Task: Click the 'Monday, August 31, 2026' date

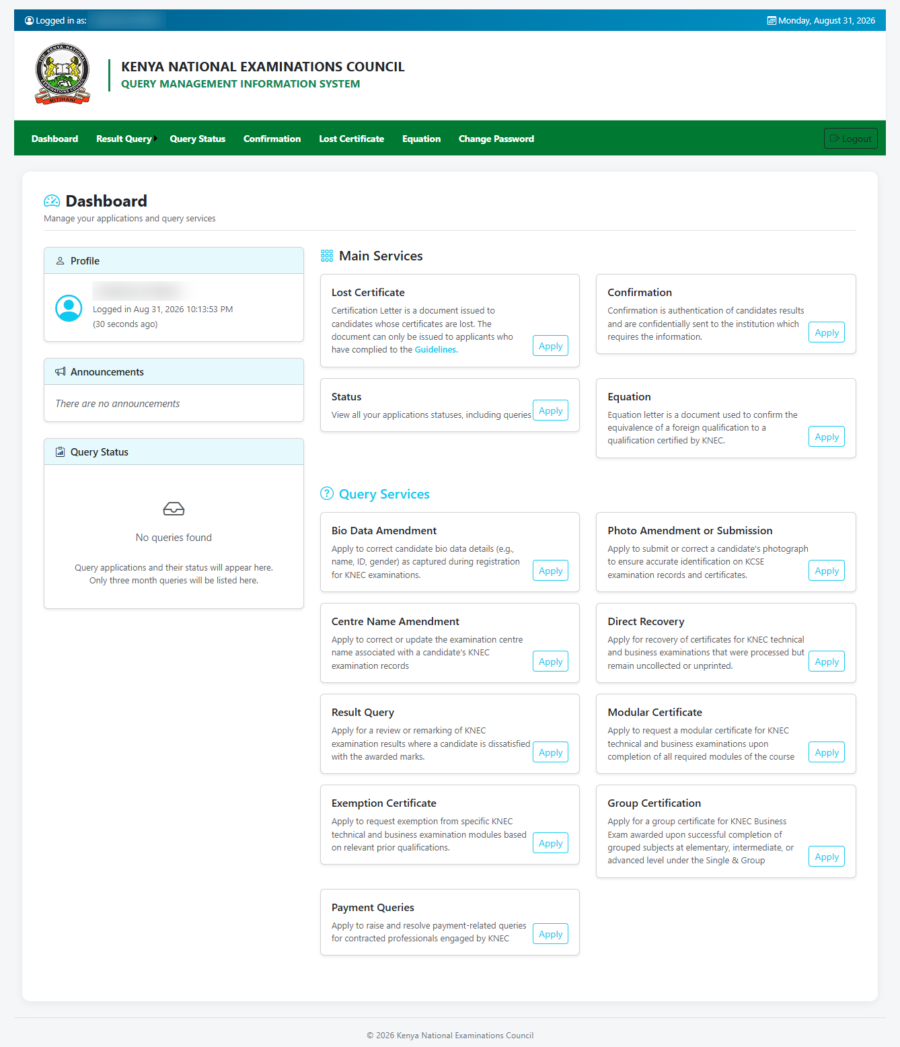Action: (x=827, y=21)
